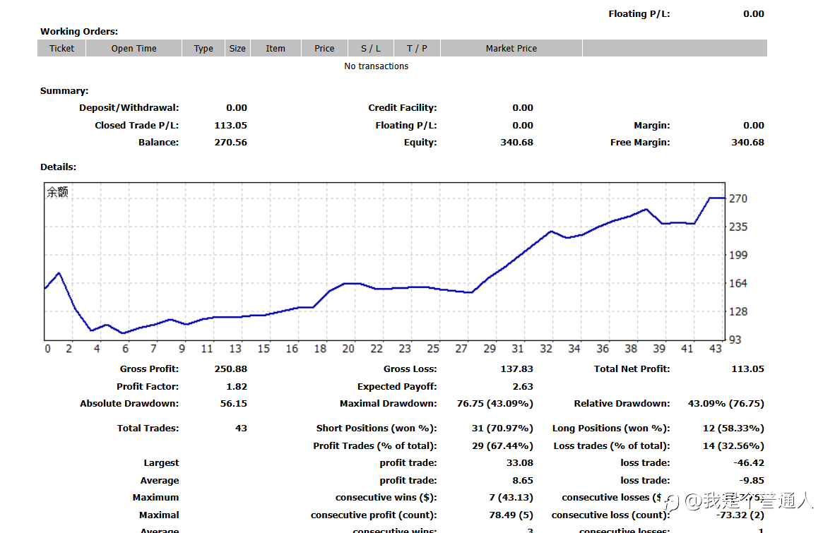Select largest profit trade value 33.08
823x533 pixels.
(520, 462)
